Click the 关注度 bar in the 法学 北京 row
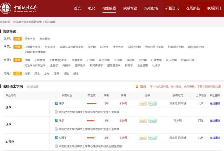The image size is (224, 151). (x=92, y=103)
